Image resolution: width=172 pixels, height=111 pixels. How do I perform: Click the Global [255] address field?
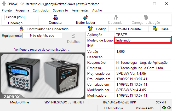pyautogui.click(x=15, y=17)
